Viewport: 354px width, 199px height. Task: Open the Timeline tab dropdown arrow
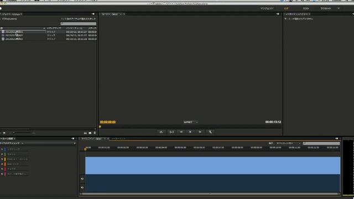[105, 139]
